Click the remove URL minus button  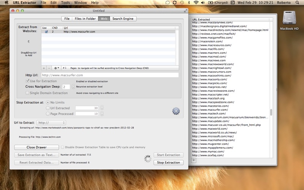pyautogui.click(x=49, y=68)
